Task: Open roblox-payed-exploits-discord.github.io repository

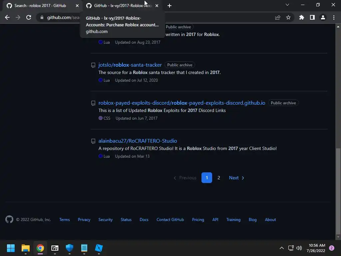Action: (182, 103)
